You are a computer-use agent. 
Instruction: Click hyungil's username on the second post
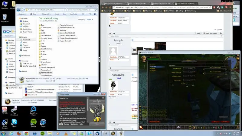[118, 40]
